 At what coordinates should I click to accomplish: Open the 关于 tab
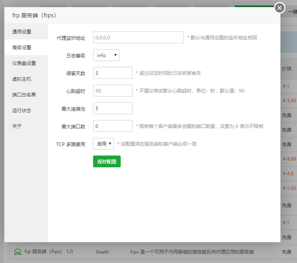coord(26,126)
